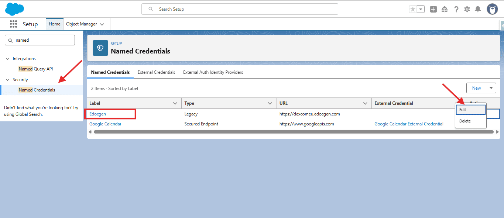Open the Notifications bell icon
The height and width of the screenshot is (218, 504).
click(x=478, y=9)
